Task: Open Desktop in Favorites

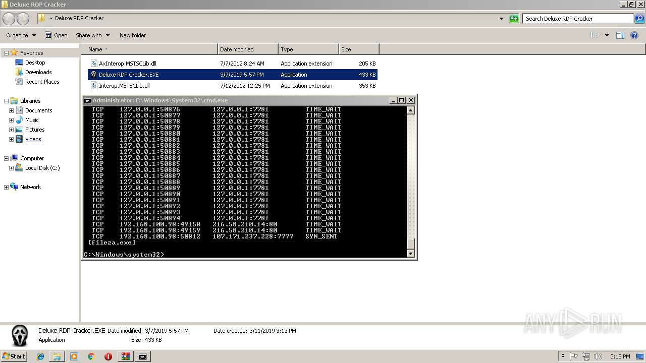Action: click(x=35, y=63)
